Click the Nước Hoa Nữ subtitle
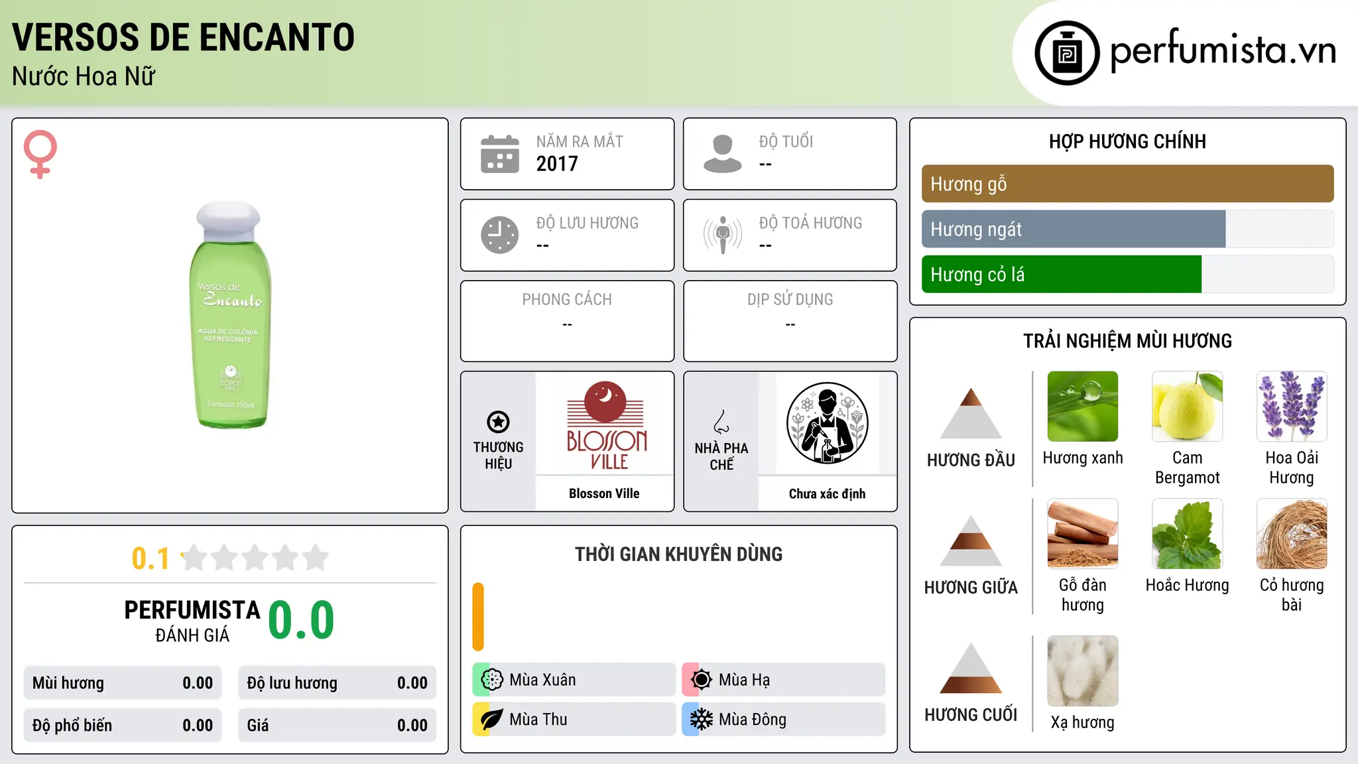This screenshot has height=764, width=1358. tap(84, 76)
